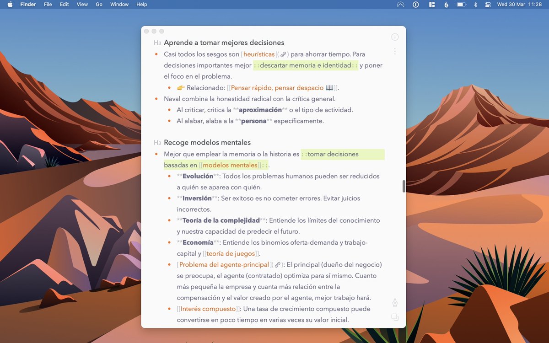Open the note info panel icon

(395, 37)
